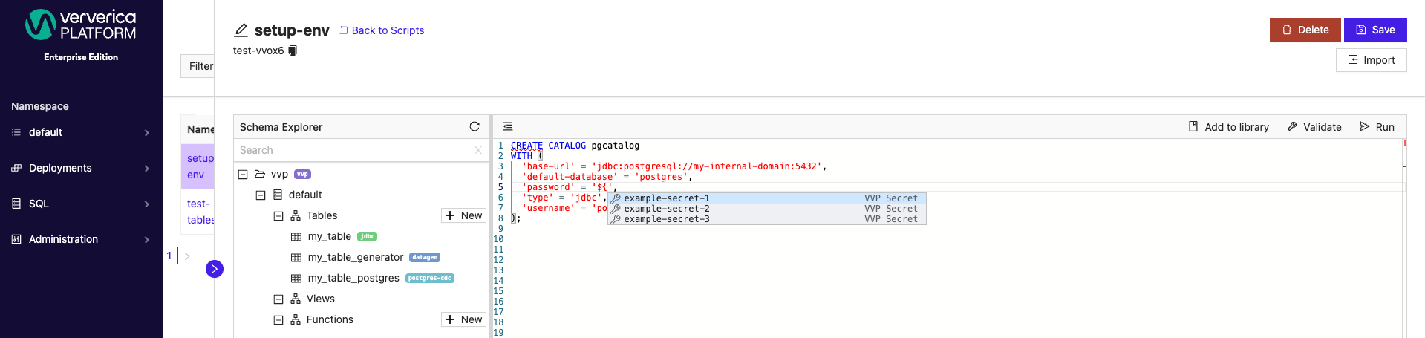1425x338 pixels.
Task: Copy the test-vvox6 identifier using the copy icon
Action: (x=293, y=51)
